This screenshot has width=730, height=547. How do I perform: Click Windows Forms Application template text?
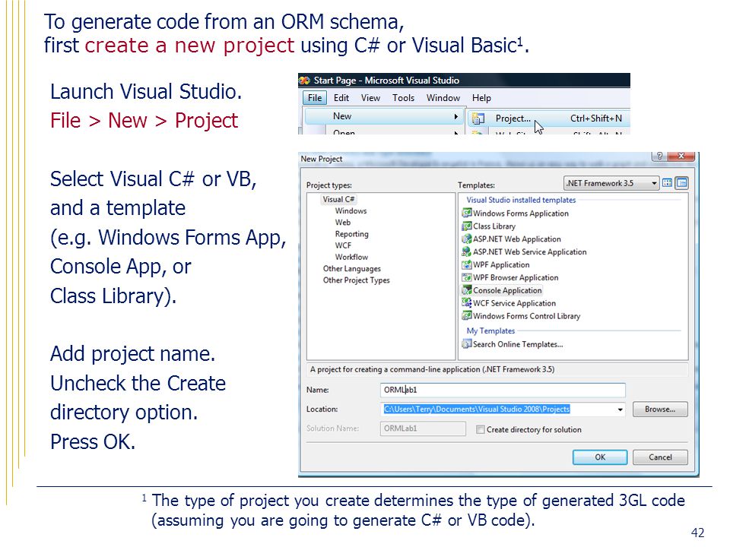click(520, 213)
